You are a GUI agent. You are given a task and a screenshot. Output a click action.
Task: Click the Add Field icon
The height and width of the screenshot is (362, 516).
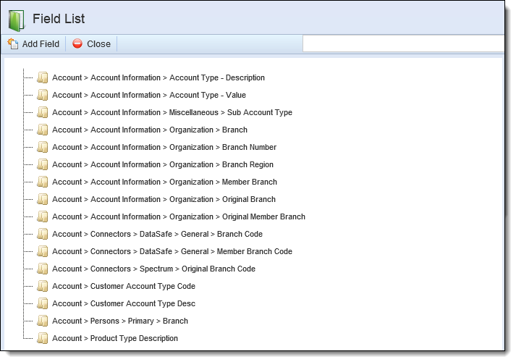click(13, 43)
